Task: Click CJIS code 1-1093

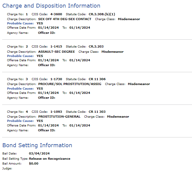Action: point(56,112)
